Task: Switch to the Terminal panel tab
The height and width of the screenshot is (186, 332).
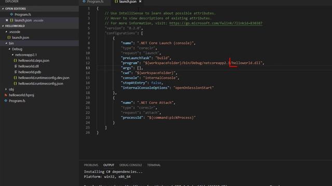Action: coord(154,165)
